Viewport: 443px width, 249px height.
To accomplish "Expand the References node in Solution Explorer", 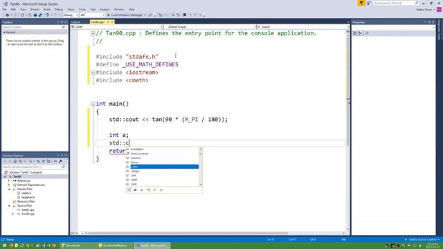I will click(9, 181).
